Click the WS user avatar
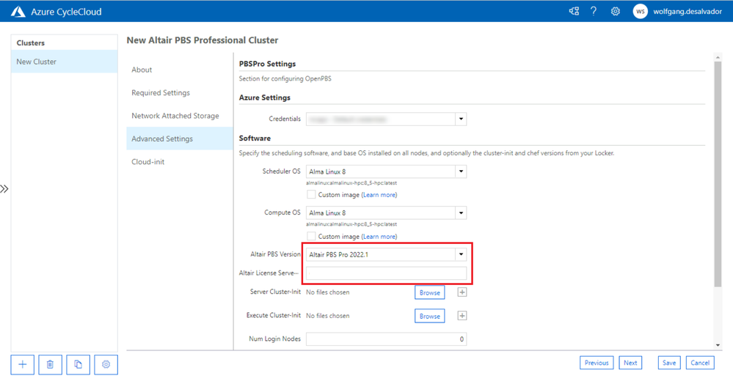 (x=640, y=11)
